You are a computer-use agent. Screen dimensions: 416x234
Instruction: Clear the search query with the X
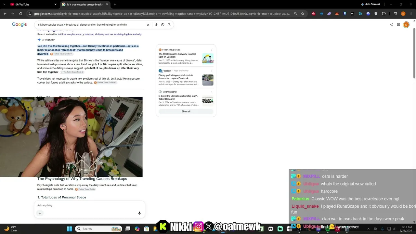click(x=148, y=25)
